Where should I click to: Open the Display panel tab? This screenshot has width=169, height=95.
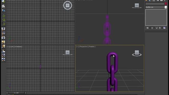[161, 1]
